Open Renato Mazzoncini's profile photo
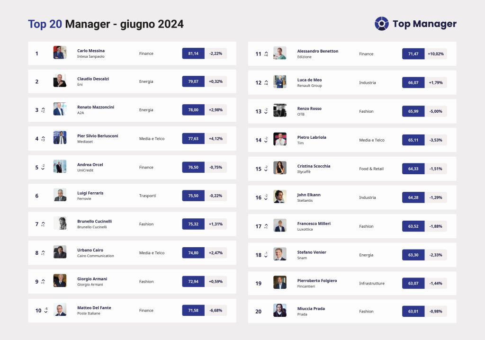The width and height of the screenshot is (485, 340). coord(60,109)
